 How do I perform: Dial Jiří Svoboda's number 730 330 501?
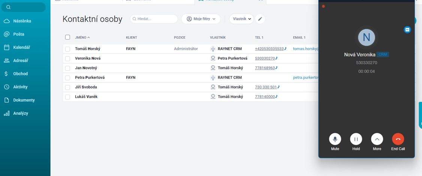tap(266, 87)
